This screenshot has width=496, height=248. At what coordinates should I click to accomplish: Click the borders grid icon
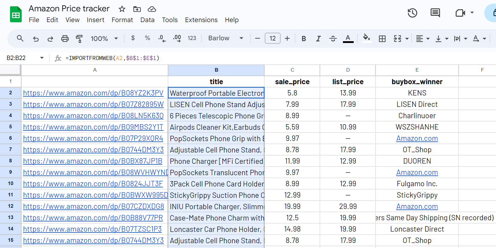tap(382, 38)
